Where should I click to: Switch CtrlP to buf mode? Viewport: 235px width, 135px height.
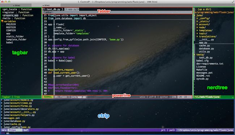click(26, 130)
